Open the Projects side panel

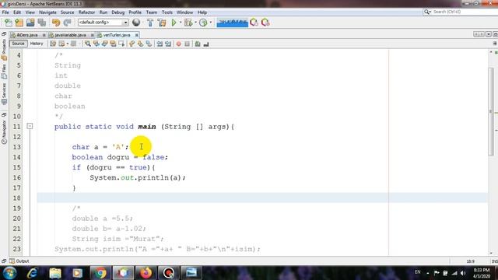point(4,49)
